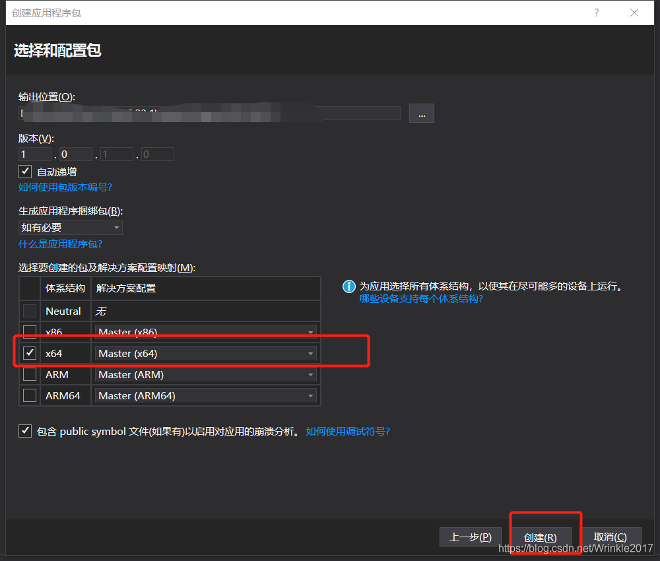Enable the ARM architecture checkbox
This screenshot has width=660, height=561.
click(x=30, y=374)
